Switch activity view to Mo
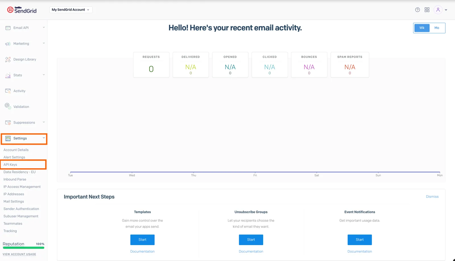 437,28
